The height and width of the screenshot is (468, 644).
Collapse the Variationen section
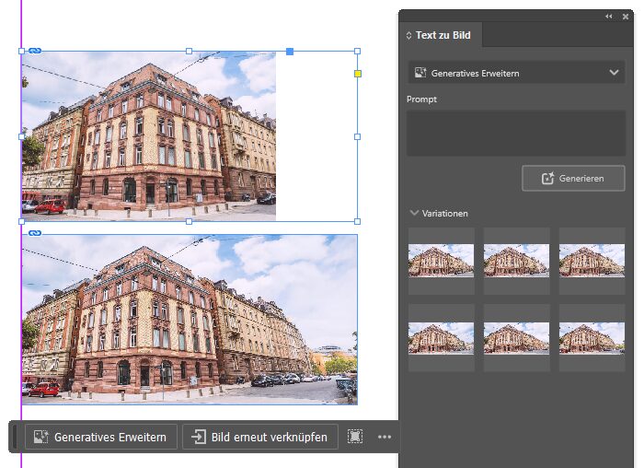(414, 213)
